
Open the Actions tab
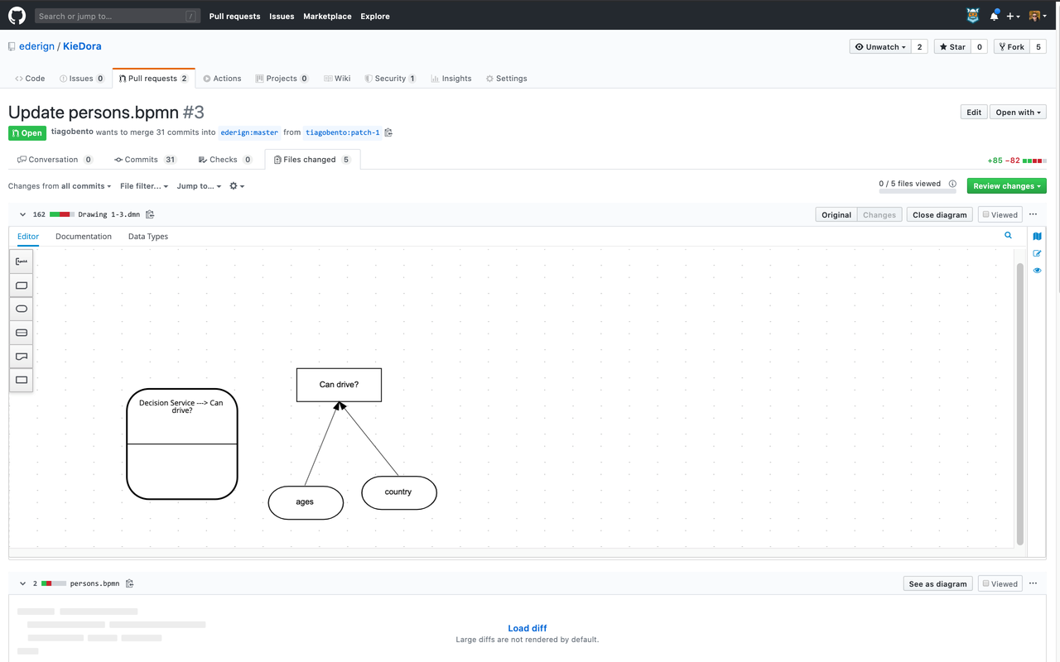[222, 79]
